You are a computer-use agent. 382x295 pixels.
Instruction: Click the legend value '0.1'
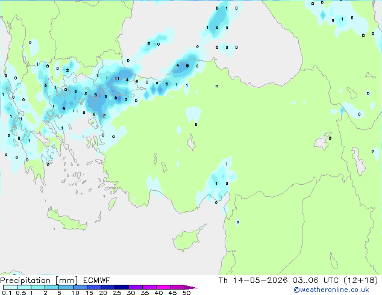[7, 293]
